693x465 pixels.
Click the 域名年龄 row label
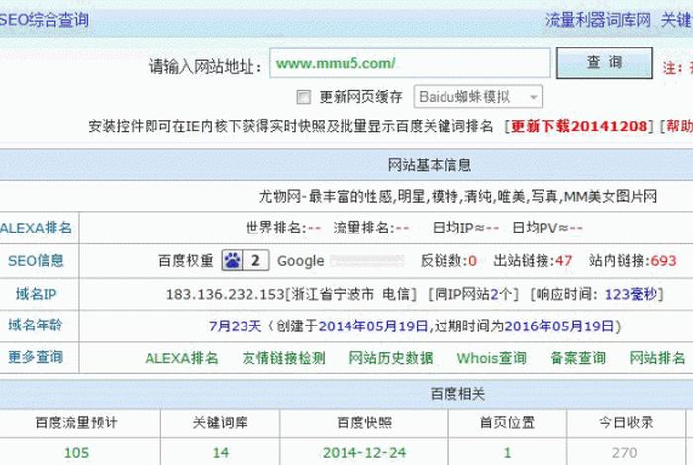tap(36, 325)
